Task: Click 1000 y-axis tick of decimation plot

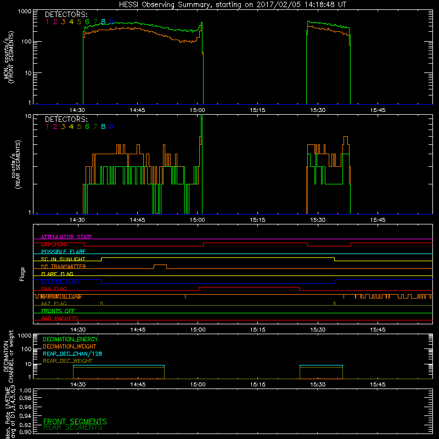Action: tap(25, 336)
